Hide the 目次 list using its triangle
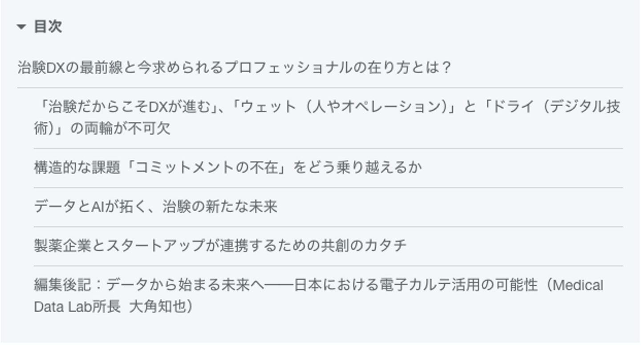The width and height of the screenshot is (641, 345). (x=21, y=27)
